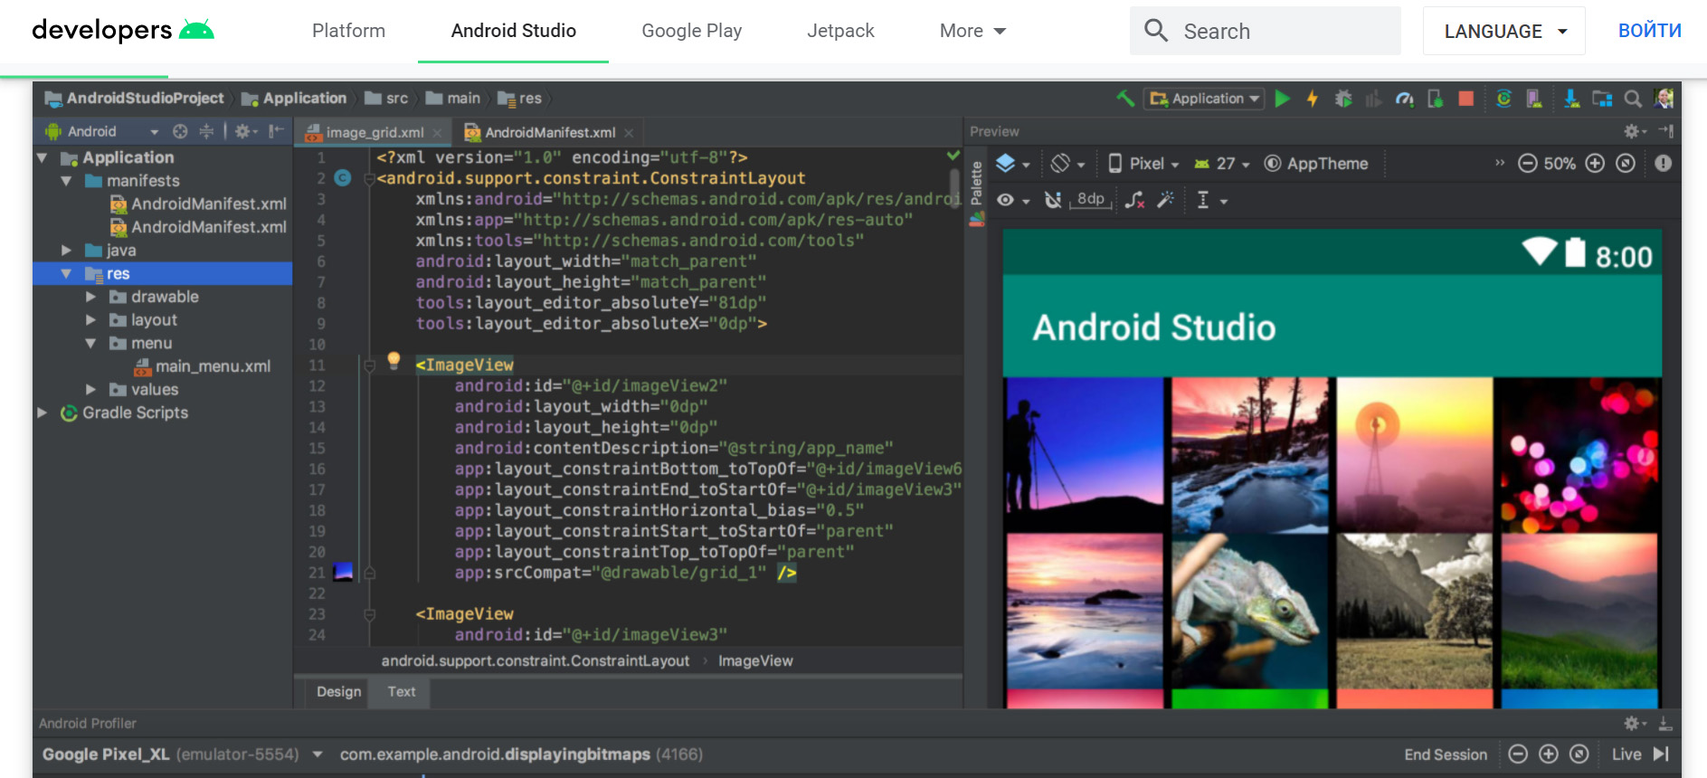This screenshot has height=778, width=1707.
Task: Switch to the image_grid.xml editor tab
Action: [x=375, y=132]
